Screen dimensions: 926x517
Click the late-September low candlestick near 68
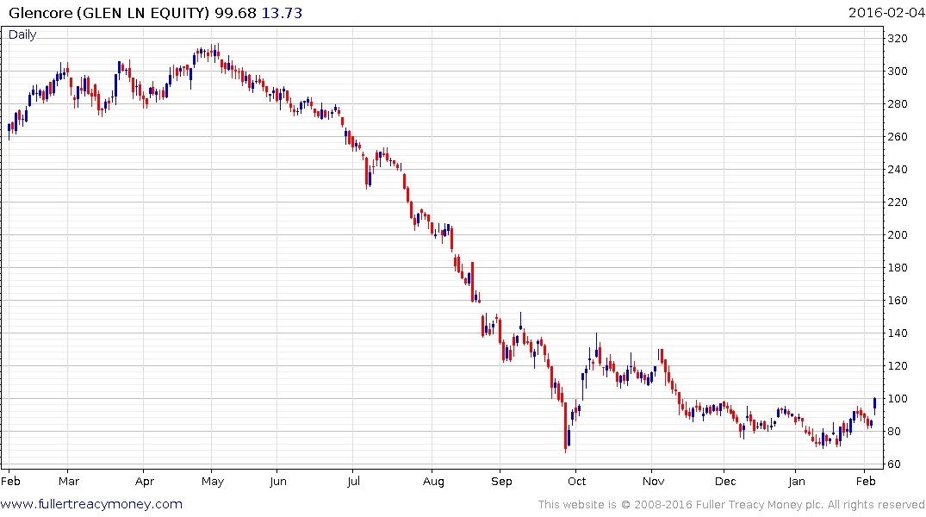coord(565,427)
